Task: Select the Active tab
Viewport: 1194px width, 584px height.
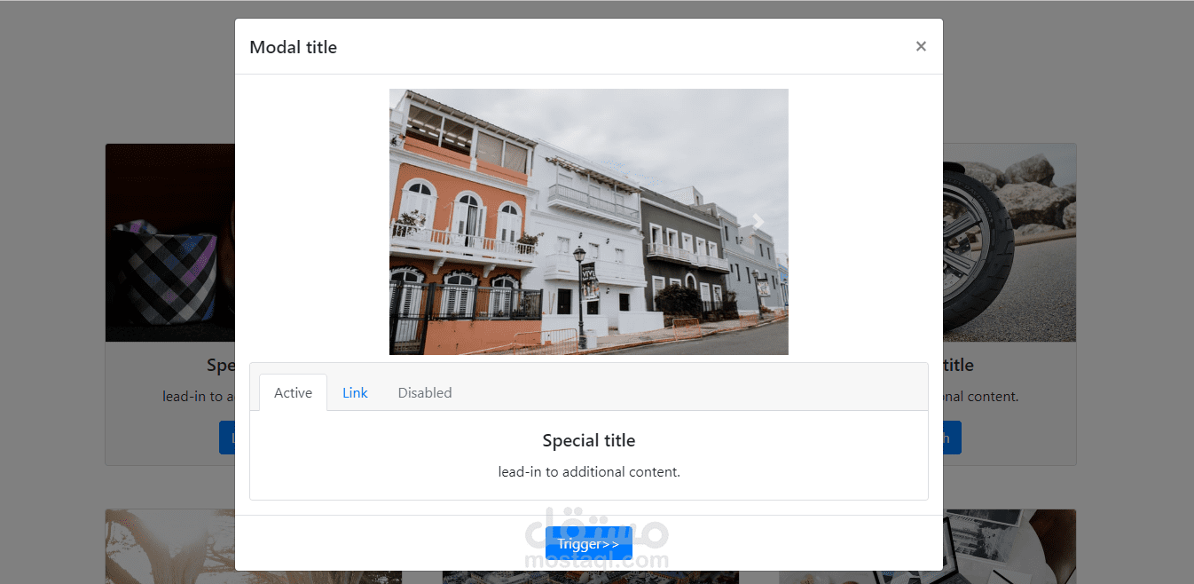Action: pos(293,392)
